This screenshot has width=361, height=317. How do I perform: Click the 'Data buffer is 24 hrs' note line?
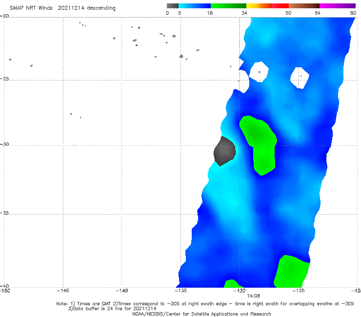pyautogui.click(x=112, y=309)
